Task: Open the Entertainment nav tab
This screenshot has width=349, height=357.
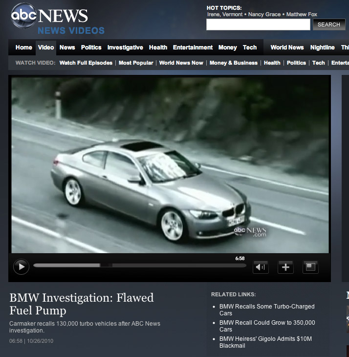Action: click(193, 48)
